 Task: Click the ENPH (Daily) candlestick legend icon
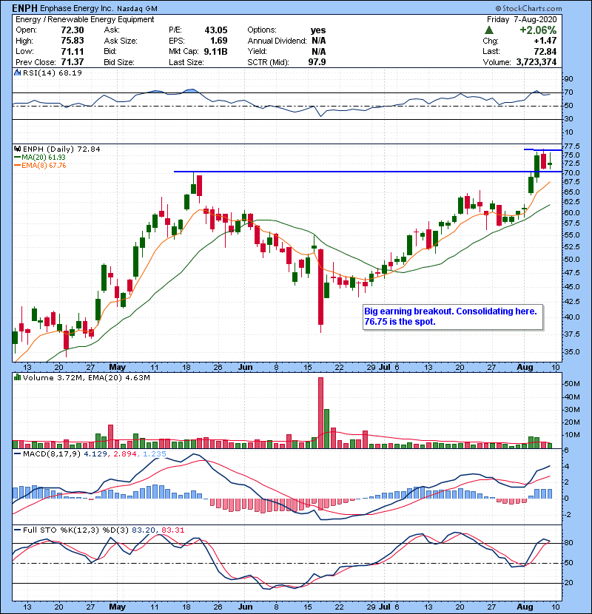click(17, 149)
